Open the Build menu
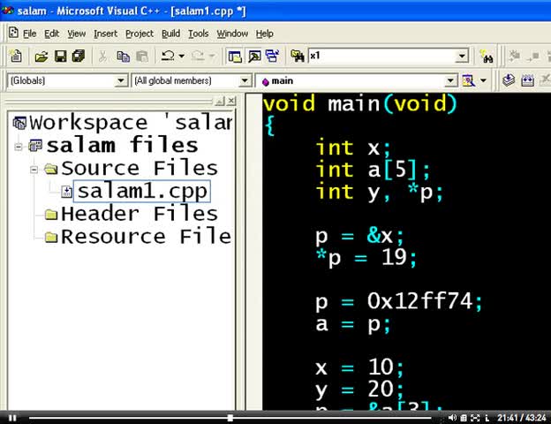Image resolution: width=551 pixels, height=424 pixels. coord(170,34)
